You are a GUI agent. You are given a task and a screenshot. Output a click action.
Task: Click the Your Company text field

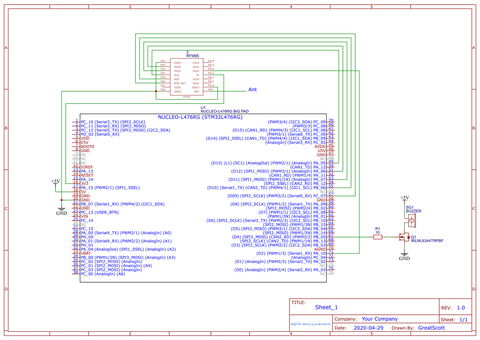click(x=380, y=319)
